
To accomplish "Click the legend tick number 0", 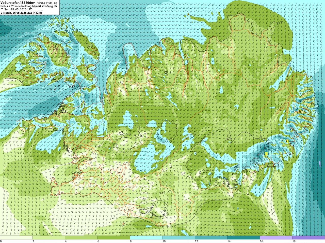I will tap(1, 241).
